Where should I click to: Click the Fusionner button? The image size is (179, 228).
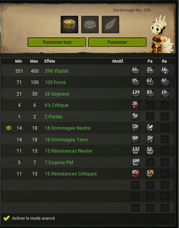pos(117,42)
